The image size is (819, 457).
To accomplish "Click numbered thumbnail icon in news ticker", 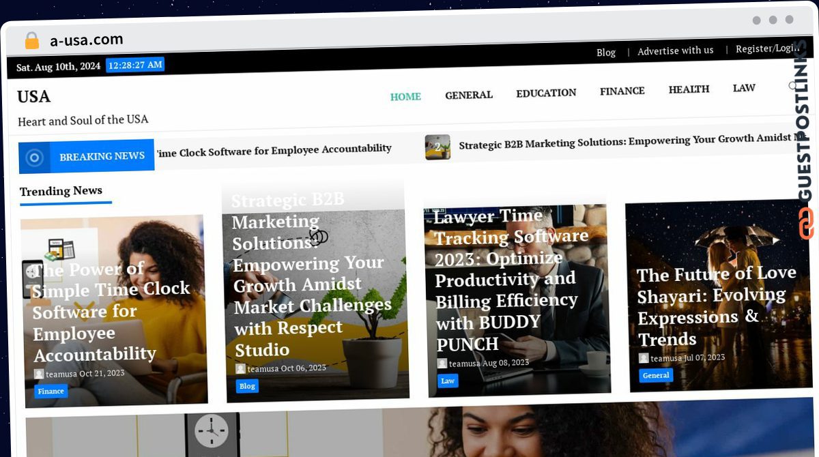I will (x=437, y=147).
